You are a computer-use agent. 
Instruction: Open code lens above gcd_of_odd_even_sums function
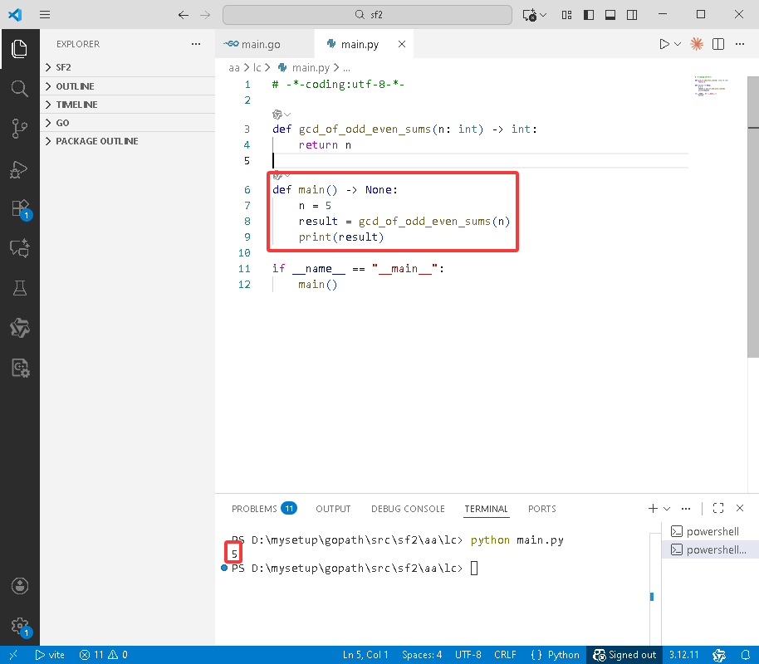click(x=282, y=115)
